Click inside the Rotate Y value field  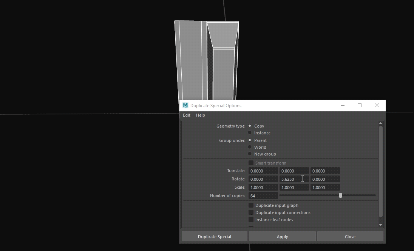click(294, 179)
